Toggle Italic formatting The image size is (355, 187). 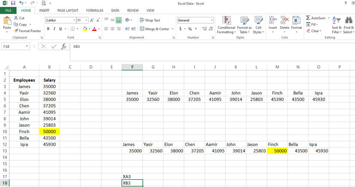(54, 29)
